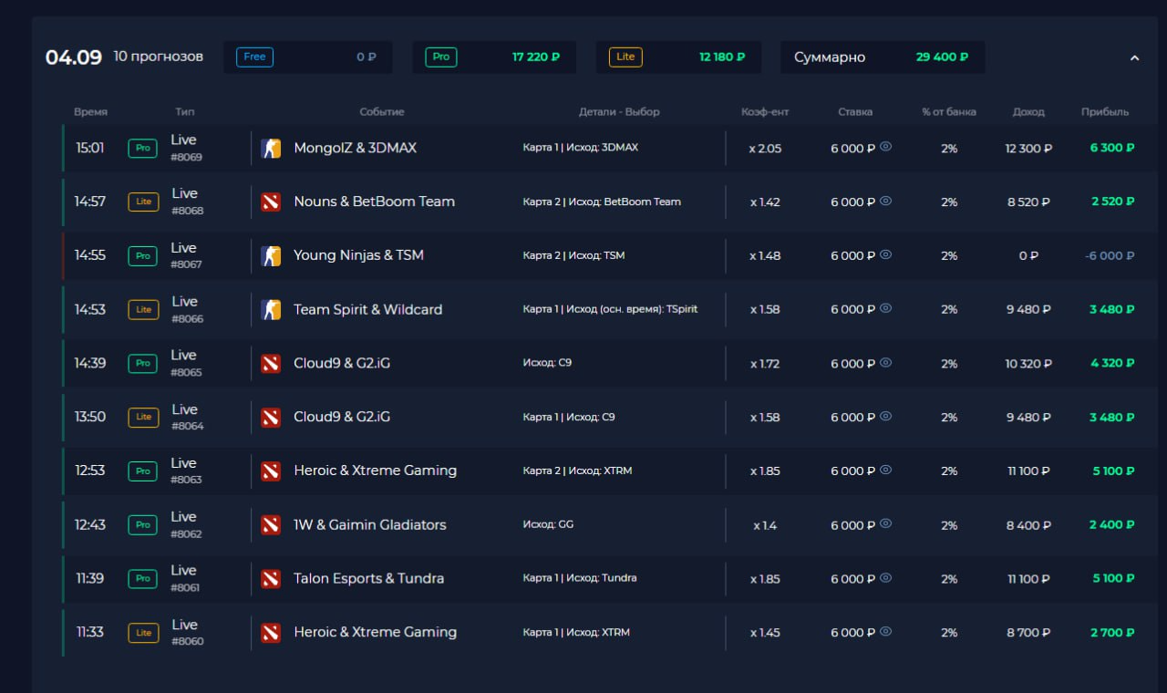Click the Ставка column header
This screenshot has height=693, width=1167.
click(x=855, y=112)
